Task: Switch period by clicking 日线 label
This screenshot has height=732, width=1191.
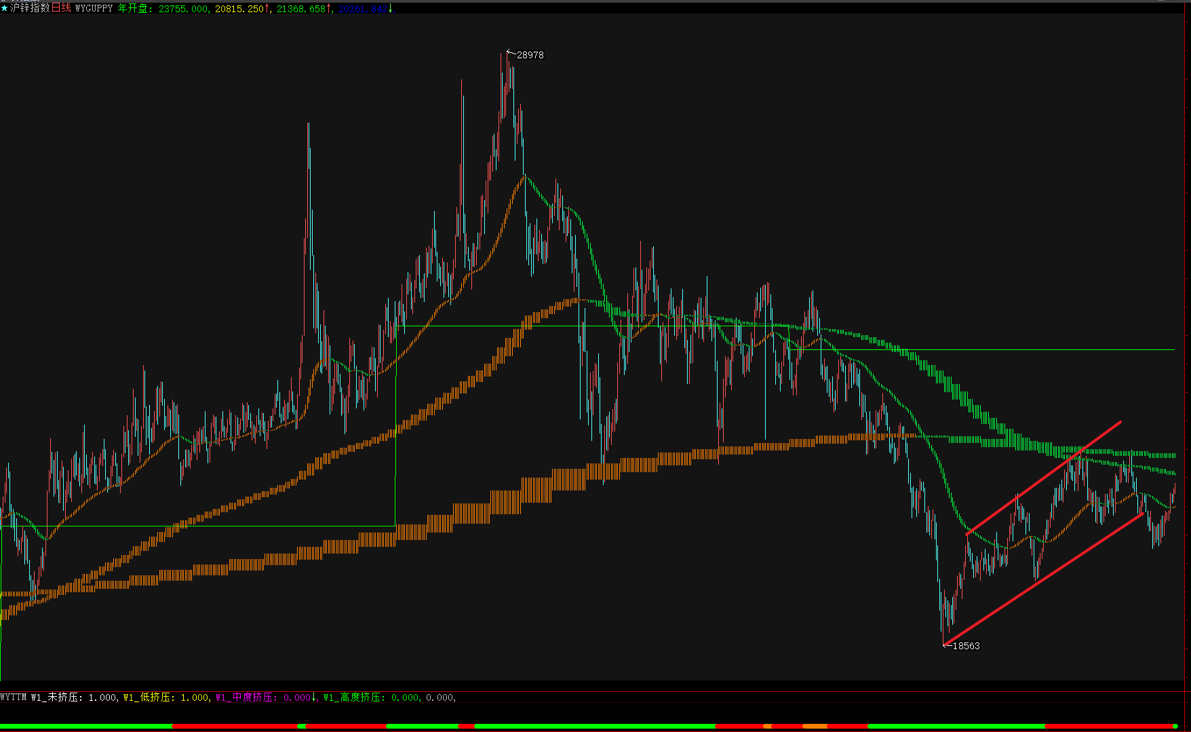Action: pos(61,8)
